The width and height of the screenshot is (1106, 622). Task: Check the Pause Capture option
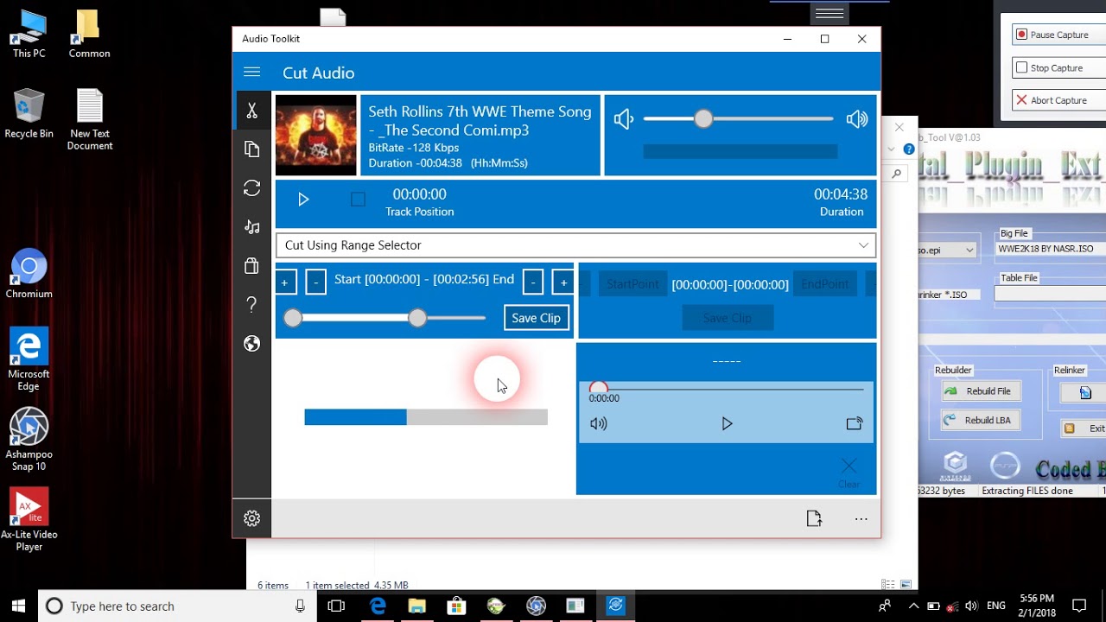pyautogui.click(x=1058, y=35)
